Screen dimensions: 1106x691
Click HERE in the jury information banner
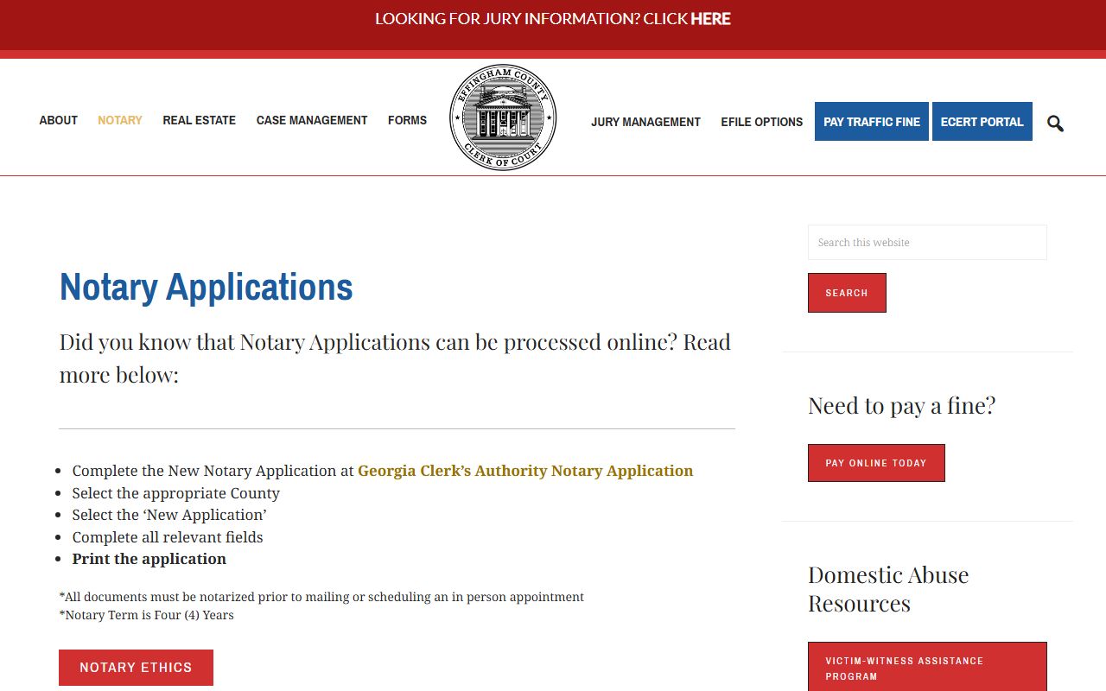pos(710,18)
